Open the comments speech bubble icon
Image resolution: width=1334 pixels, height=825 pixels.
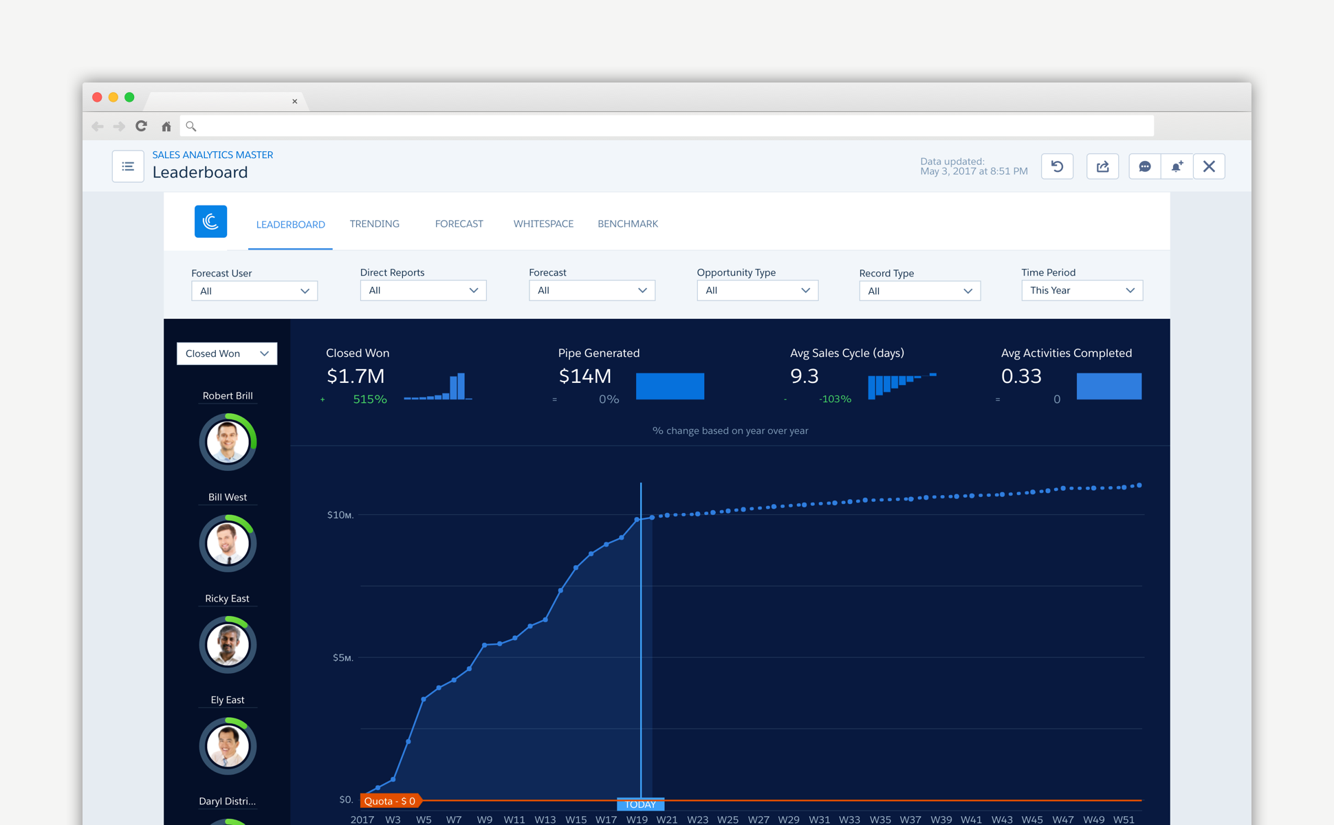tap(1145, 166)
